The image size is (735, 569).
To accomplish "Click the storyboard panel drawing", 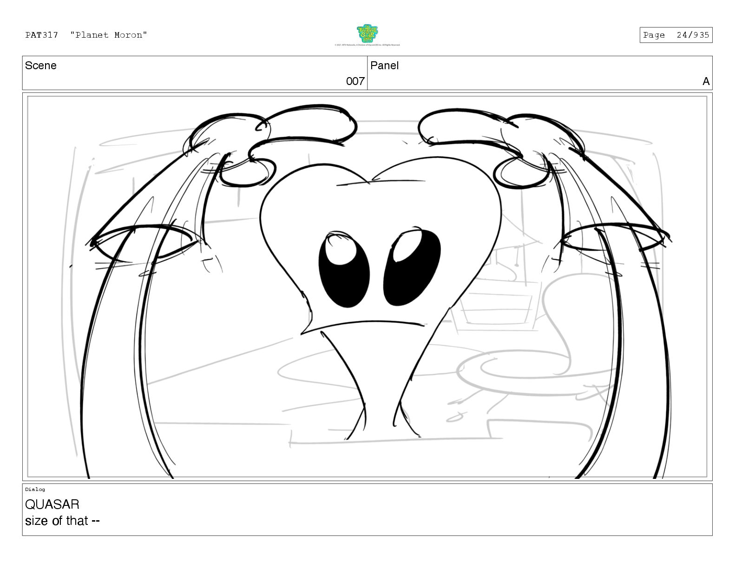I will pyautogui.click(x=367, y=287).
